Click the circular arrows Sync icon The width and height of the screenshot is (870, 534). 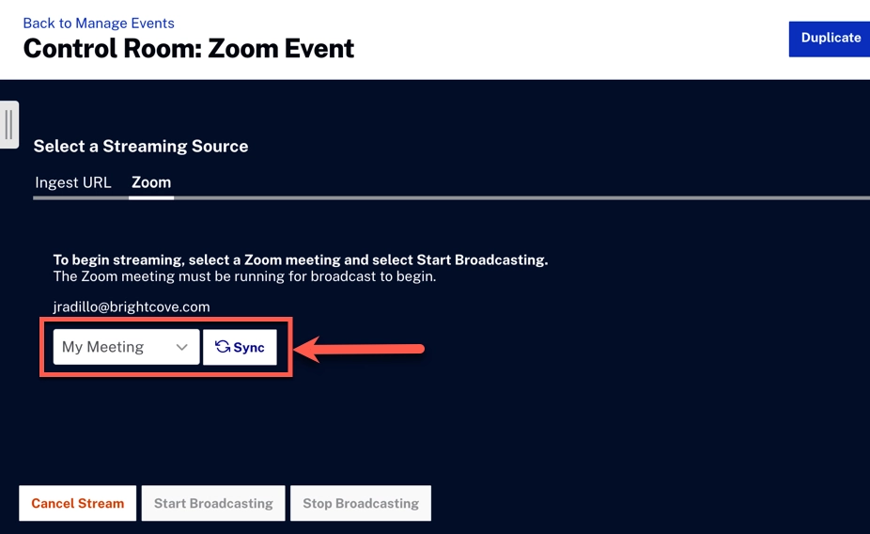click(223, 347)
